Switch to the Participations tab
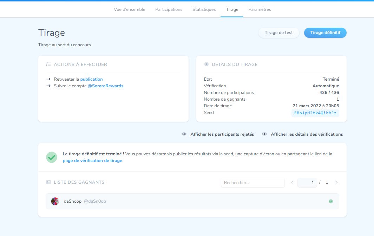This screenshot has height=236, width=374. pos(169,9)
